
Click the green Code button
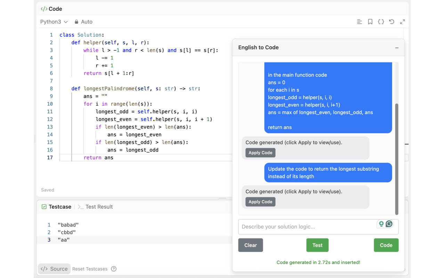click(x=386, y=245)
